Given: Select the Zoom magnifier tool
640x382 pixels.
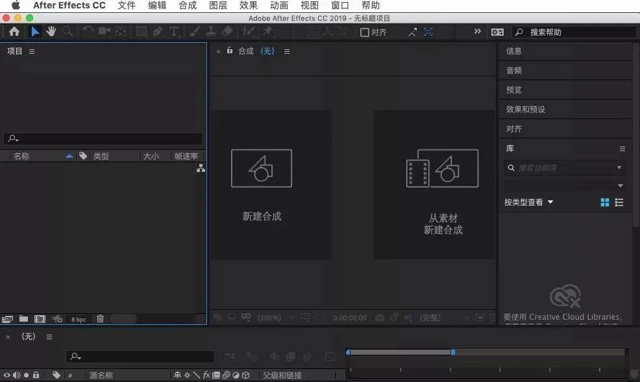Looking at the screenshot, I should point(68,31).
